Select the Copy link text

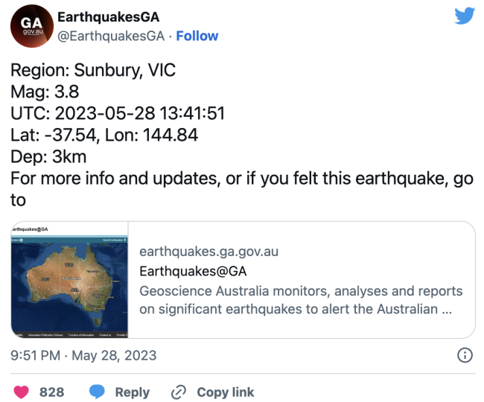tap(226, 392)
